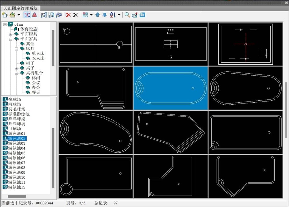The width and height of the screenshot is (289, 207).
Task: Click the magnifier search icon
Action: pos(127,15)
